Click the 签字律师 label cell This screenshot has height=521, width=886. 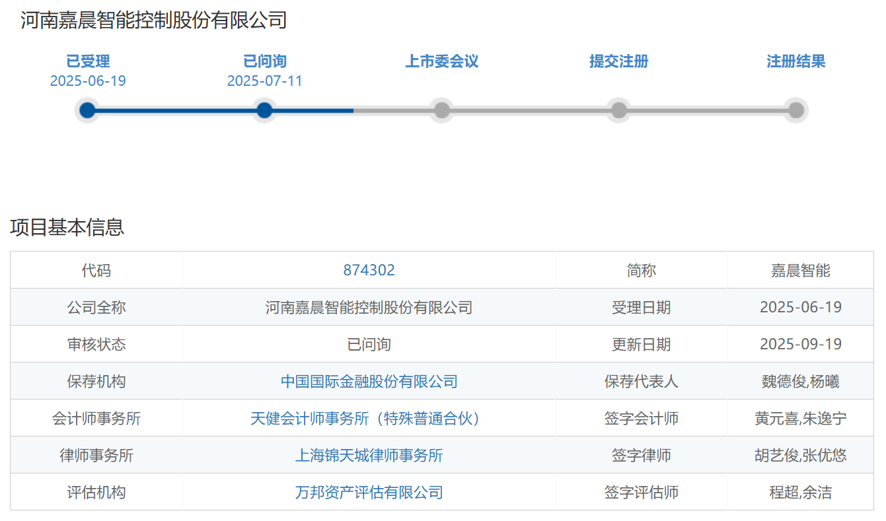pos(642,455)
